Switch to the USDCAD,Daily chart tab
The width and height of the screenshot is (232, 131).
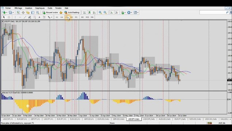tap(211, 119)
